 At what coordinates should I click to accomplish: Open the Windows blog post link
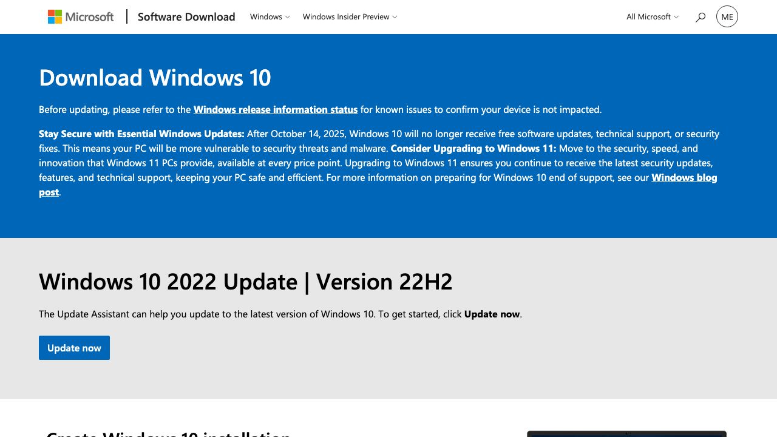tap(684, 178)
